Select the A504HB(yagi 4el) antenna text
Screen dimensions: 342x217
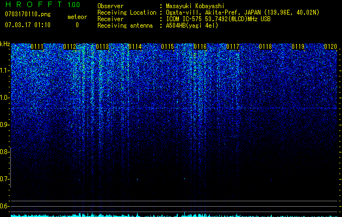192,25
